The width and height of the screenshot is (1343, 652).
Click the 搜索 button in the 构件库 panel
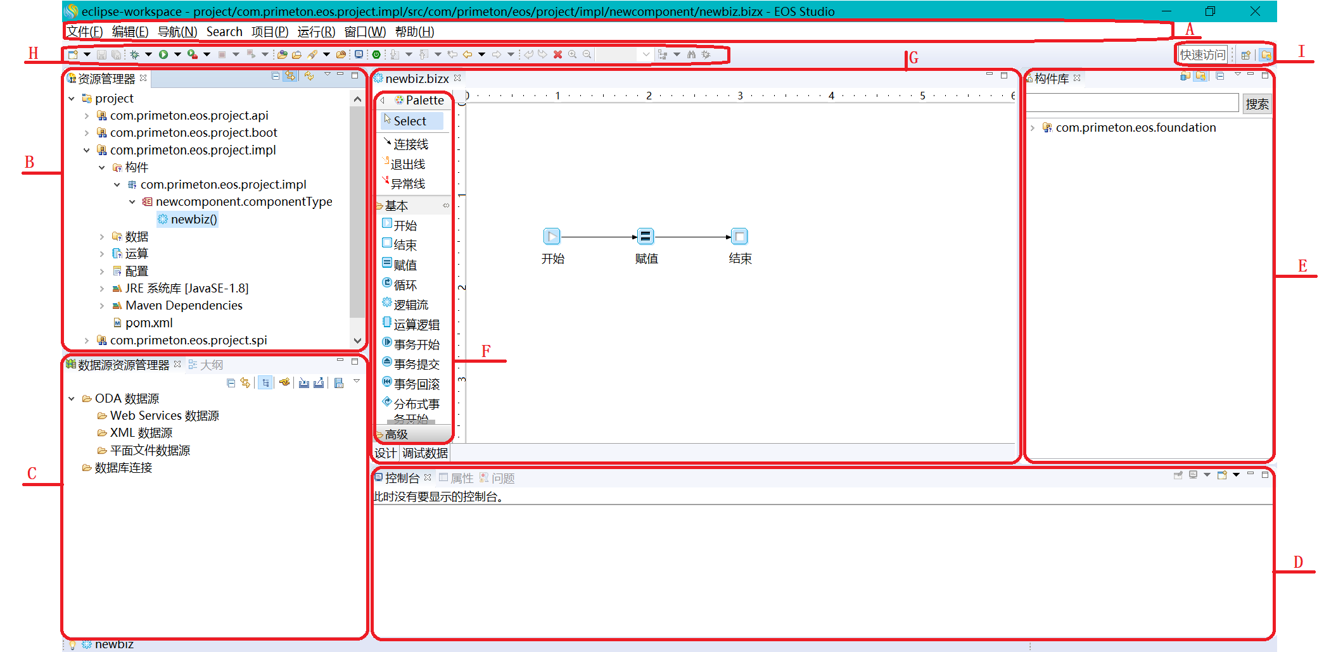[1257, 104]
